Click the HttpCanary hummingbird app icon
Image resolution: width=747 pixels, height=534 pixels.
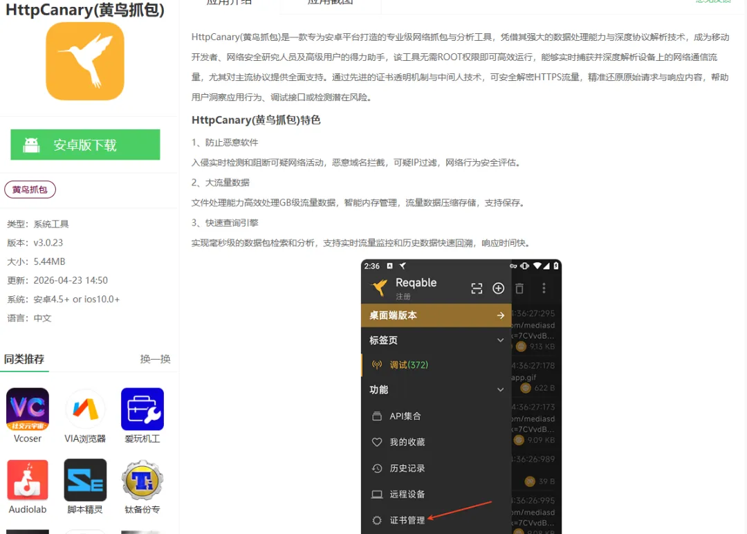85,62
